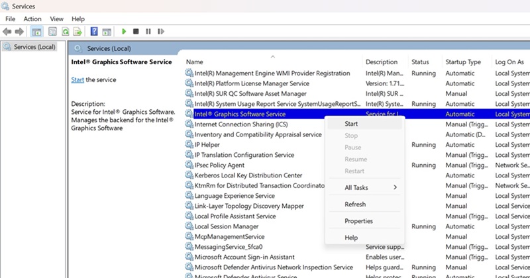Open the View menu
Viewport: 530px width, 278px height.
[x=57, y=19]
